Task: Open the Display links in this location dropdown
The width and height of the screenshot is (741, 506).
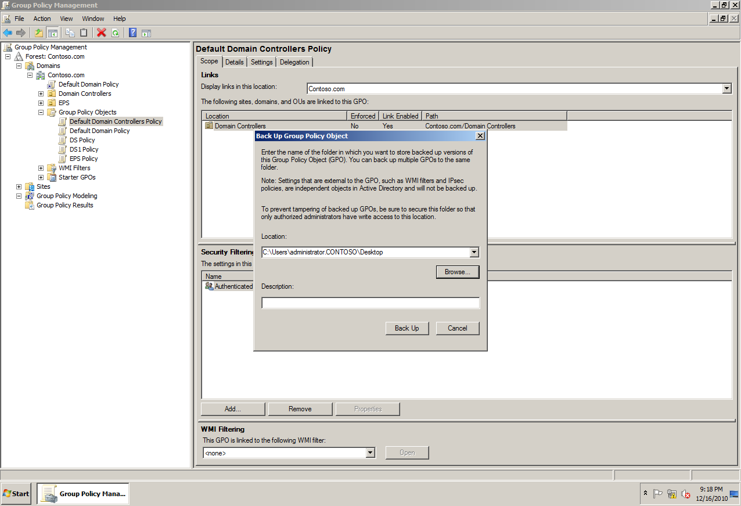Action: (x=726, y=88)
